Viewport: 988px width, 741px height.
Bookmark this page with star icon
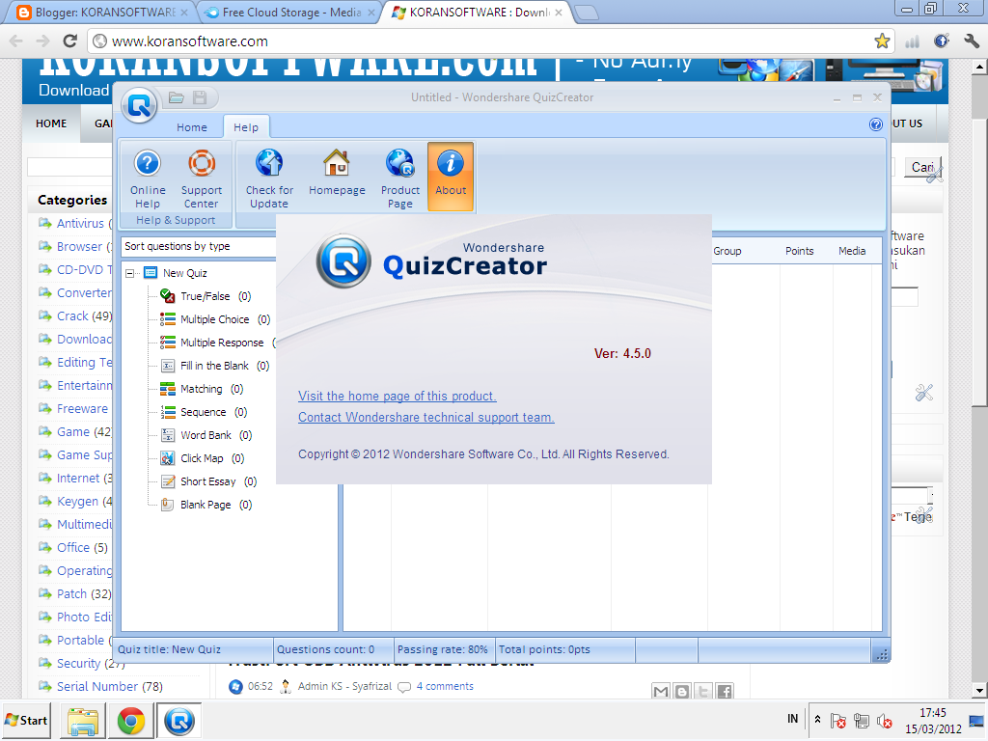(882, 41)
